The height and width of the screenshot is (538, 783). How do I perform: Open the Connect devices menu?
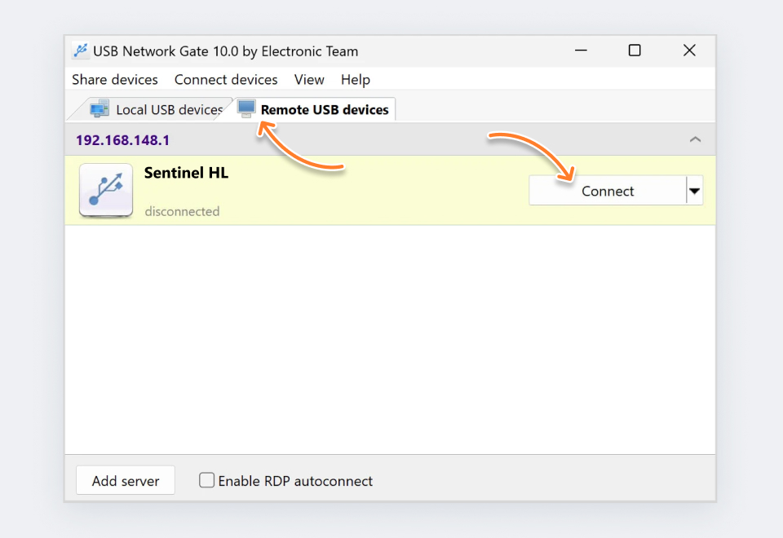pyautogui.click(x=226, y=79)
